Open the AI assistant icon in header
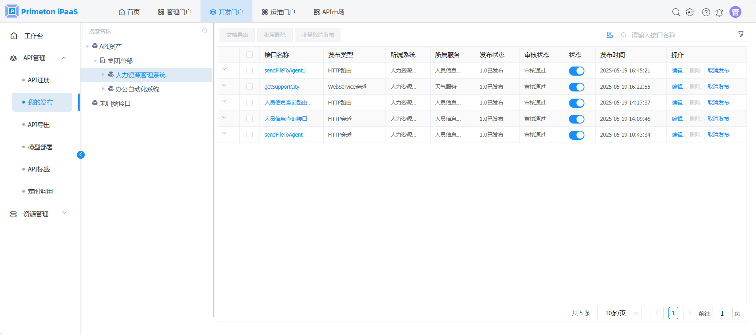Screen dimensions: 756x335 pos(690,12)
